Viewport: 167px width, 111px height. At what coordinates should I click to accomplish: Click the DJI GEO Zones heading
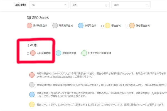pyautogui.click(x=38, y=18)
